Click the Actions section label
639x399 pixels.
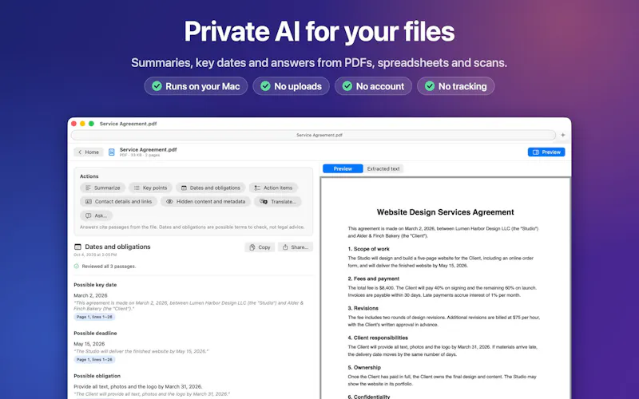tap(89, 176)
